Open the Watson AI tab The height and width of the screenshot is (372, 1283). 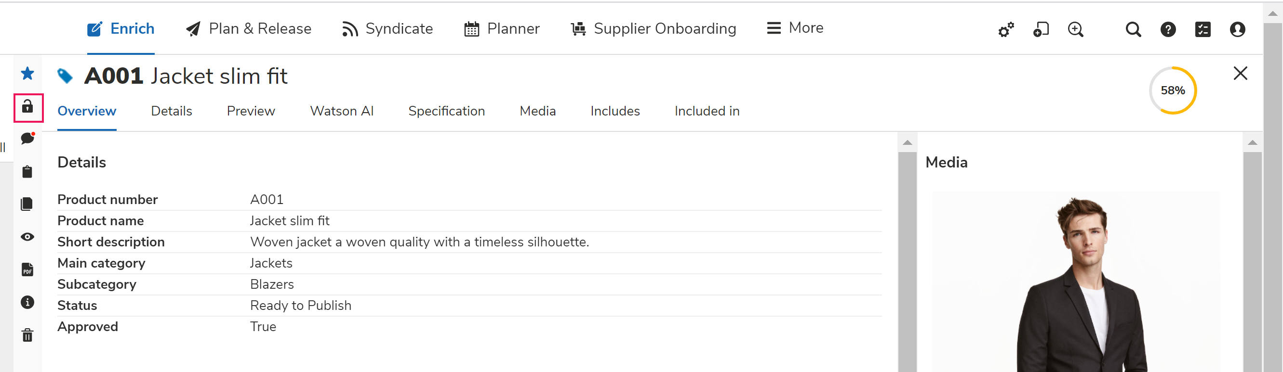[342, 111]
